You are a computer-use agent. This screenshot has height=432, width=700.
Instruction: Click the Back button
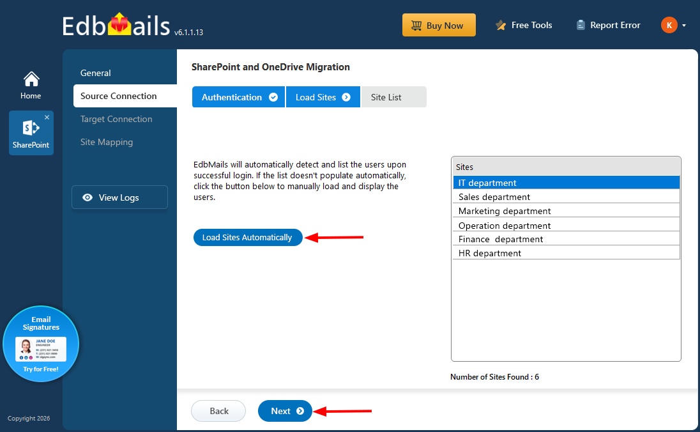pyautogui.click(x=218, y=410)
